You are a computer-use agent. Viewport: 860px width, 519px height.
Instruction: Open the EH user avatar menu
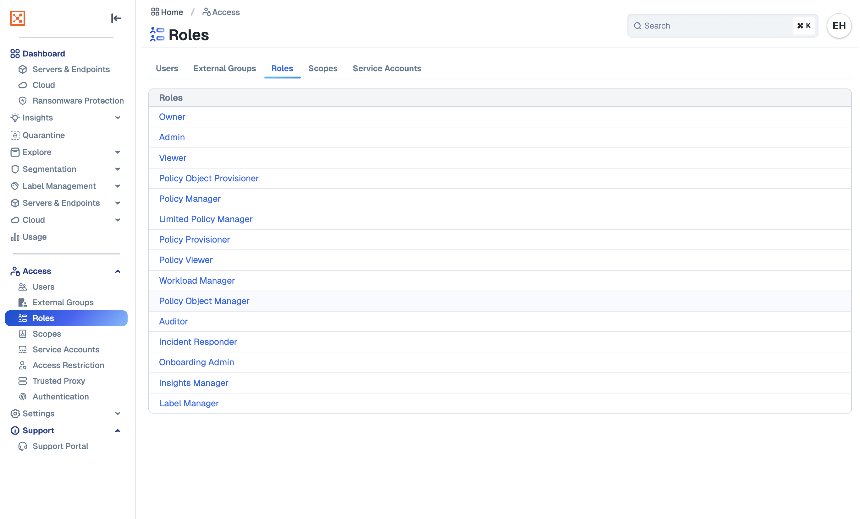[x=839, y=26]
